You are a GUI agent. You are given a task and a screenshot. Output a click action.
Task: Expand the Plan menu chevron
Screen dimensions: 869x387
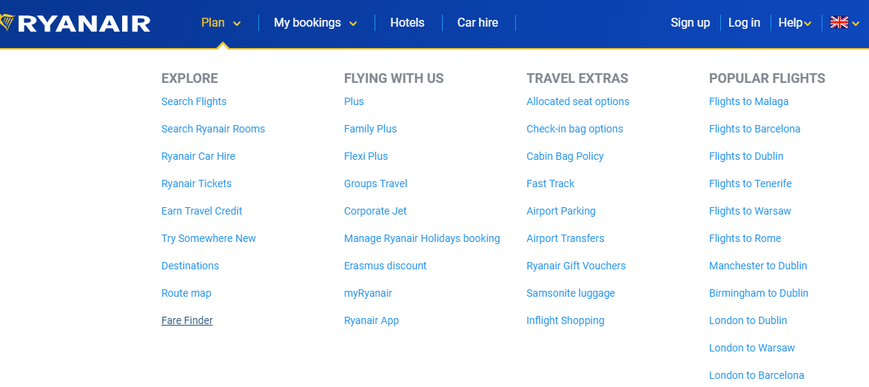[237, 24]
